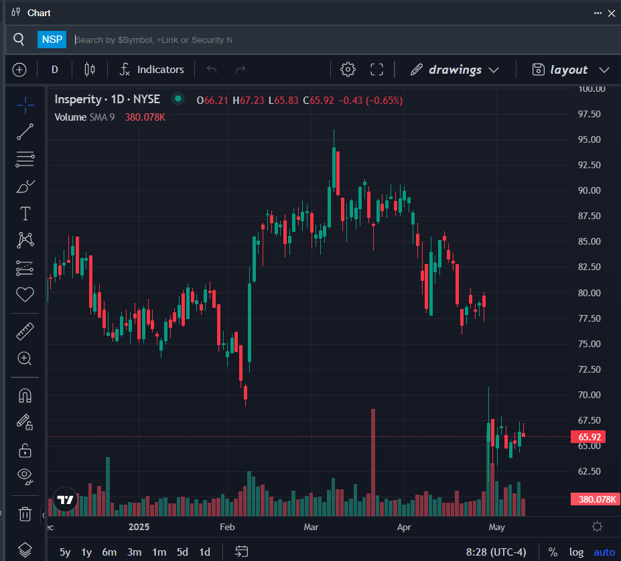Open the chart patterns tool
Screen dimensions: 621x561
tap(25, 240)
